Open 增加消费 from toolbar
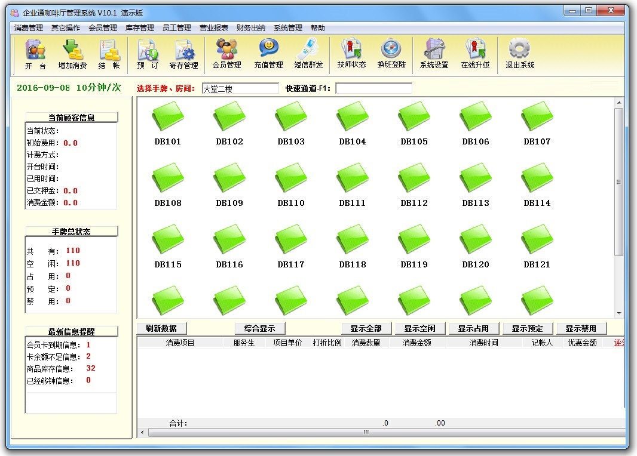This screenshot has height=456, width=637. click(72, 54)
